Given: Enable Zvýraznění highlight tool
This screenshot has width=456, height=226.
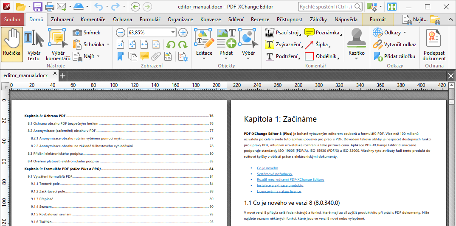Looking at the screenshot, I should tap(284, 45).
